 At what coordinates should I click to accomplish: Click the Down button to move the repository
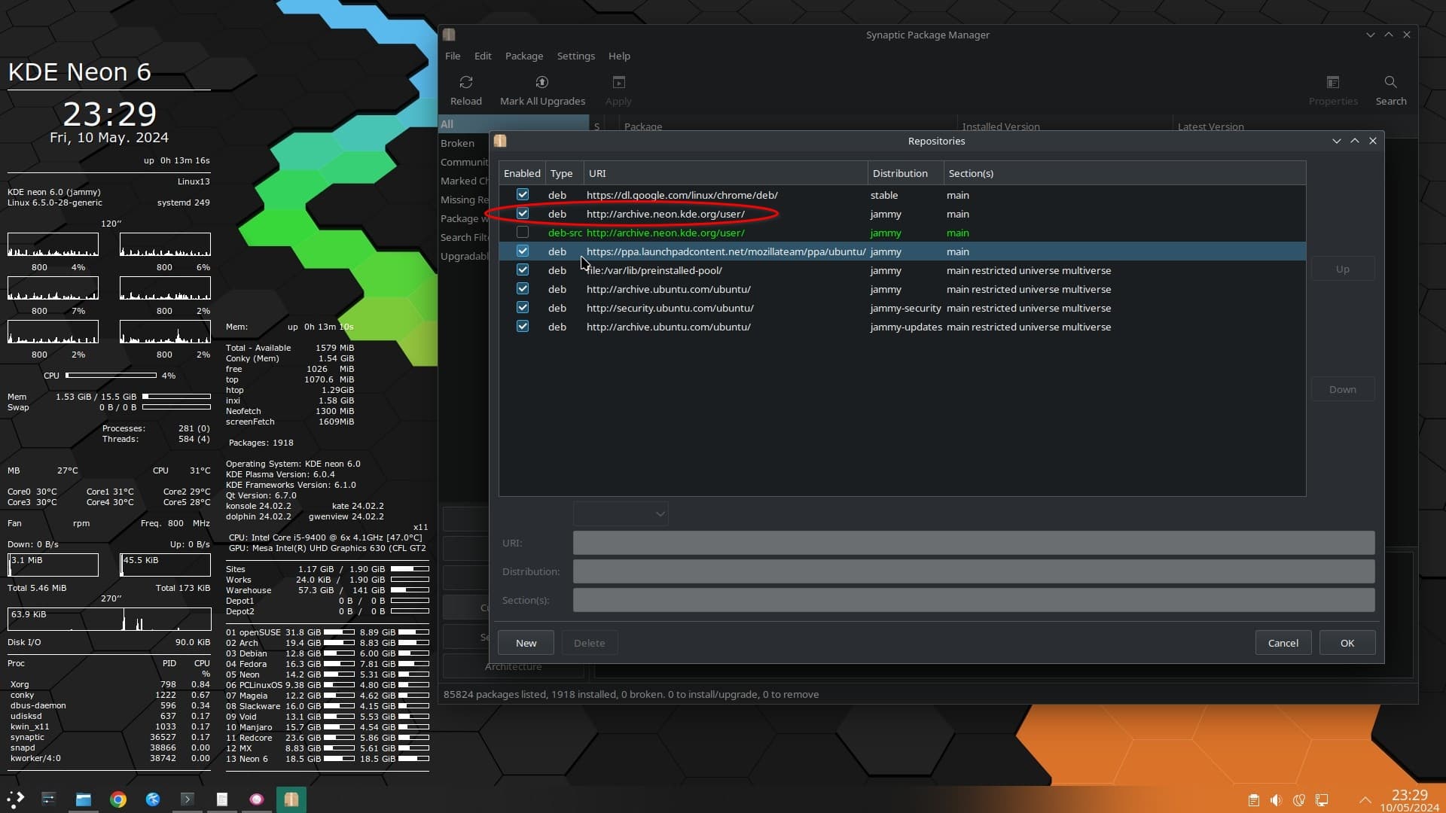coord(1342,389)
